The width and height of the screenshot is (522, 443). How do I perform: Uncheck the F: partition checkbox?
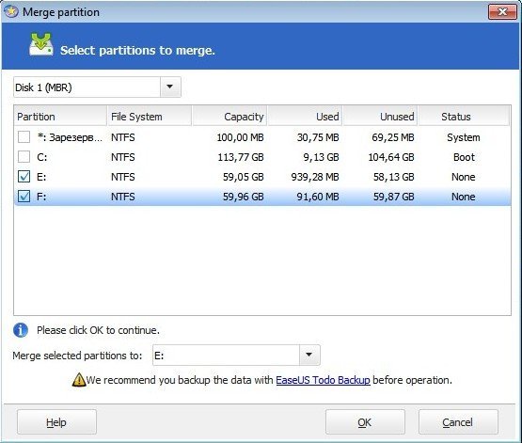[24, 197]
